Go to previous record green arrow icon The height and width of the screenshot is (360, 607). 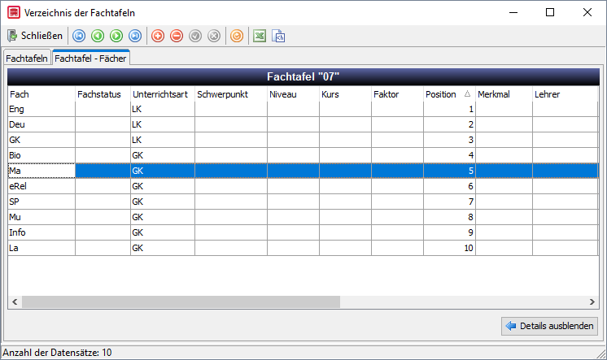(x=98, y=36)
